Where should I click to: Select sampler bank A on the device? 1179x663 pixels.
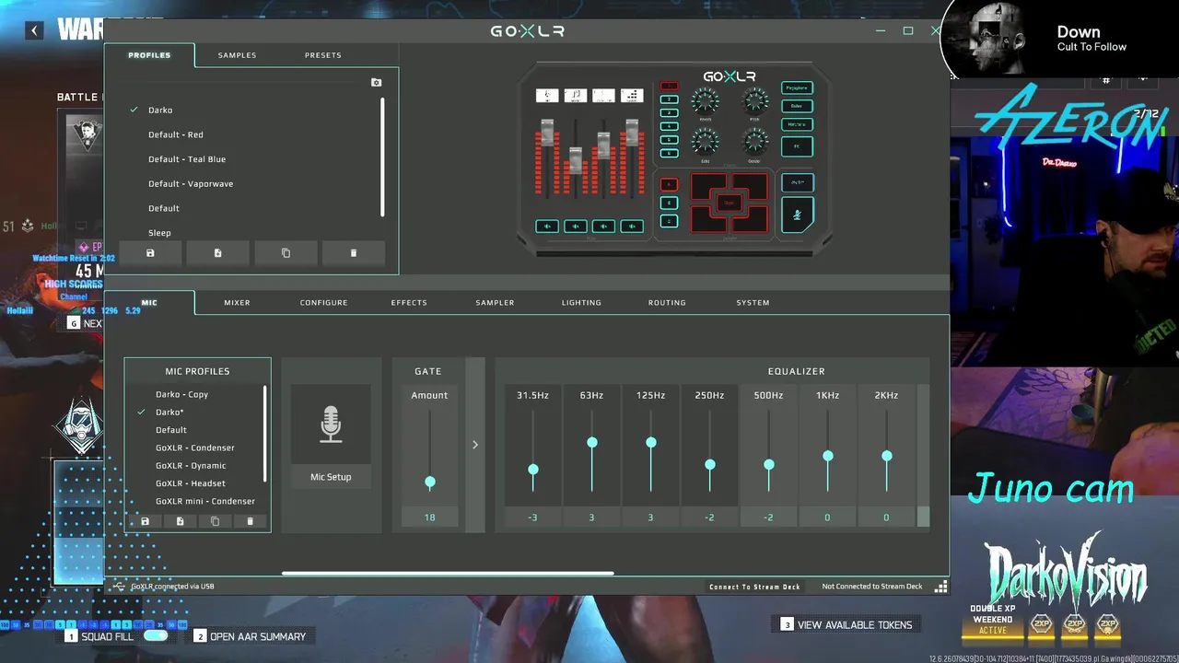(669, 184)
